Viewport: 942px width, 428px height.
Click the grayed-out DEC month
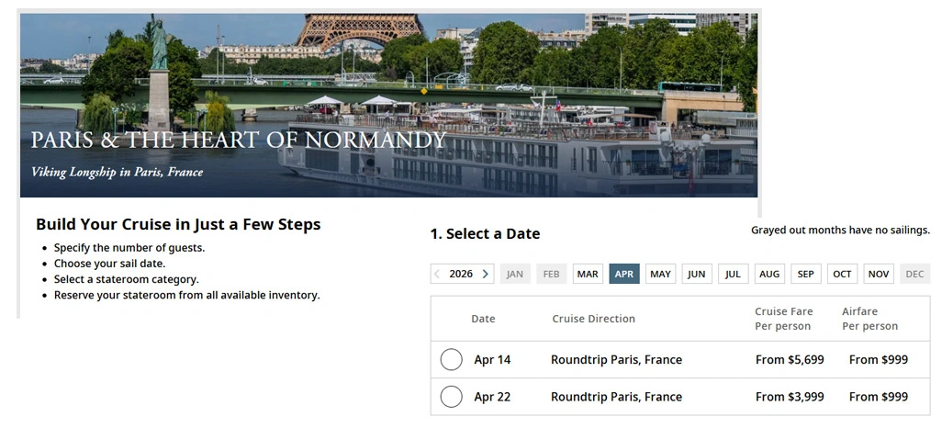point(914,274)
